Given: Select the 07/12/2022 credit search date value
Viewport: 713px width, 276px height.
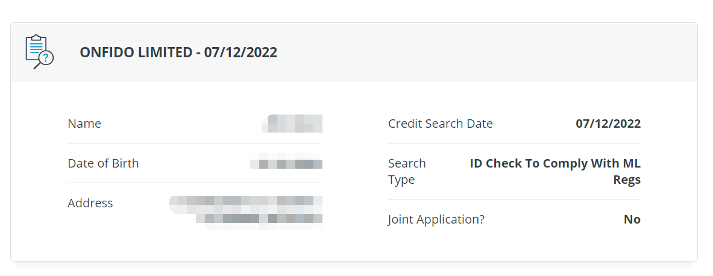Looking at the screenshot, I should [608, 124].
